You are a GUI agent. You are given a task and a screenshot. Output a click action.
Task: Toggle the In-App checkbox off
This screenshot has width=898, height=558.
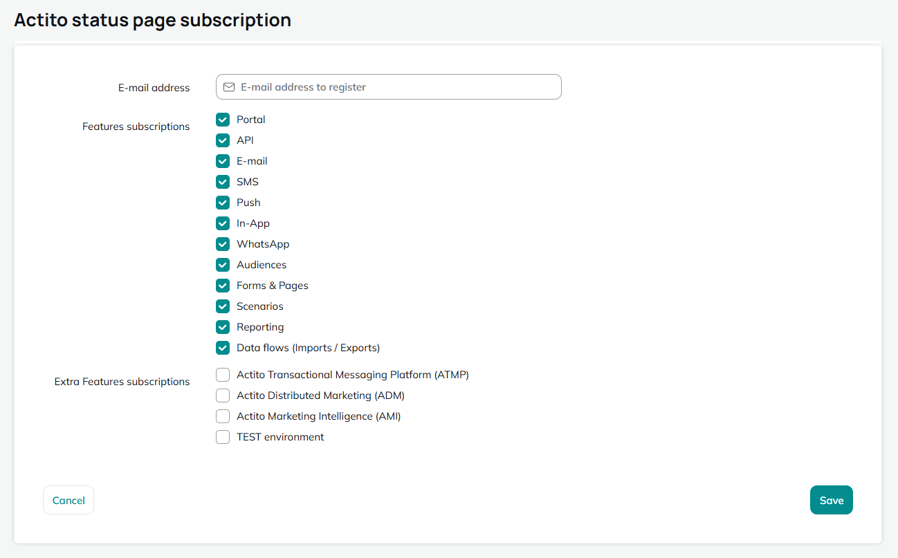[x=223, y=223]
